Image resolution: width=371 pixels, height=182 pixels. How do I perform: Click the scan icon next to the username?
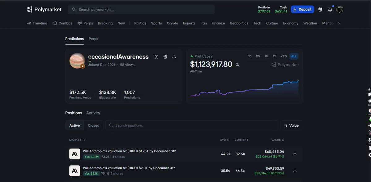156,57
